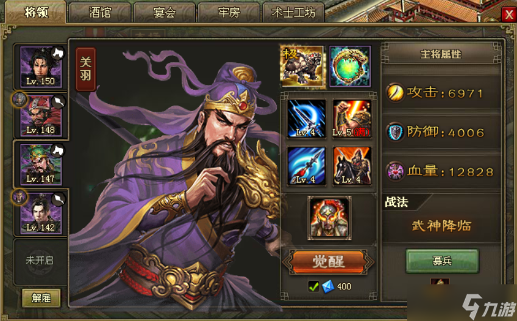This screenshot has height=321, width=517.
Task: Toggle the green checkmark beside 400 gems
Action: click(x=313, y=286)
